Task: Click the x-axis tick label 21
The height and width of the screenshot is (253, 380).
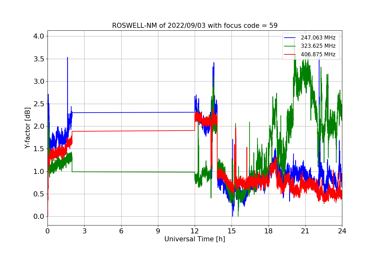Action: (305, 231)
